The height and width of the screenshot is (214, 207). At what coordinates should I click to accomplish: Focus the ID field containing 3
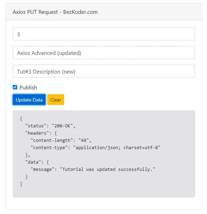click(x=103, y=34)
